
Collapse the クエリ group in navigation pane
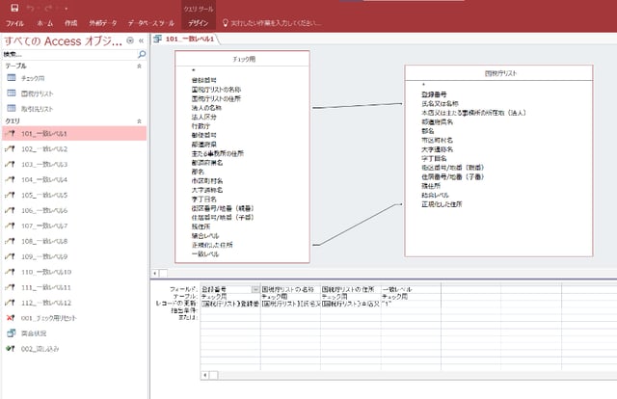click(141, 121)
